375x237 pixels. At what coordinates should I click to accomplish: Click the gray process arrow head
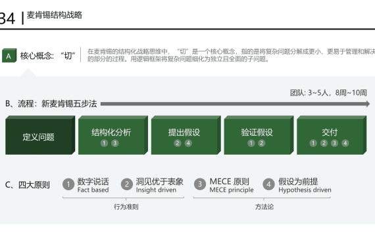pos(368,103)
